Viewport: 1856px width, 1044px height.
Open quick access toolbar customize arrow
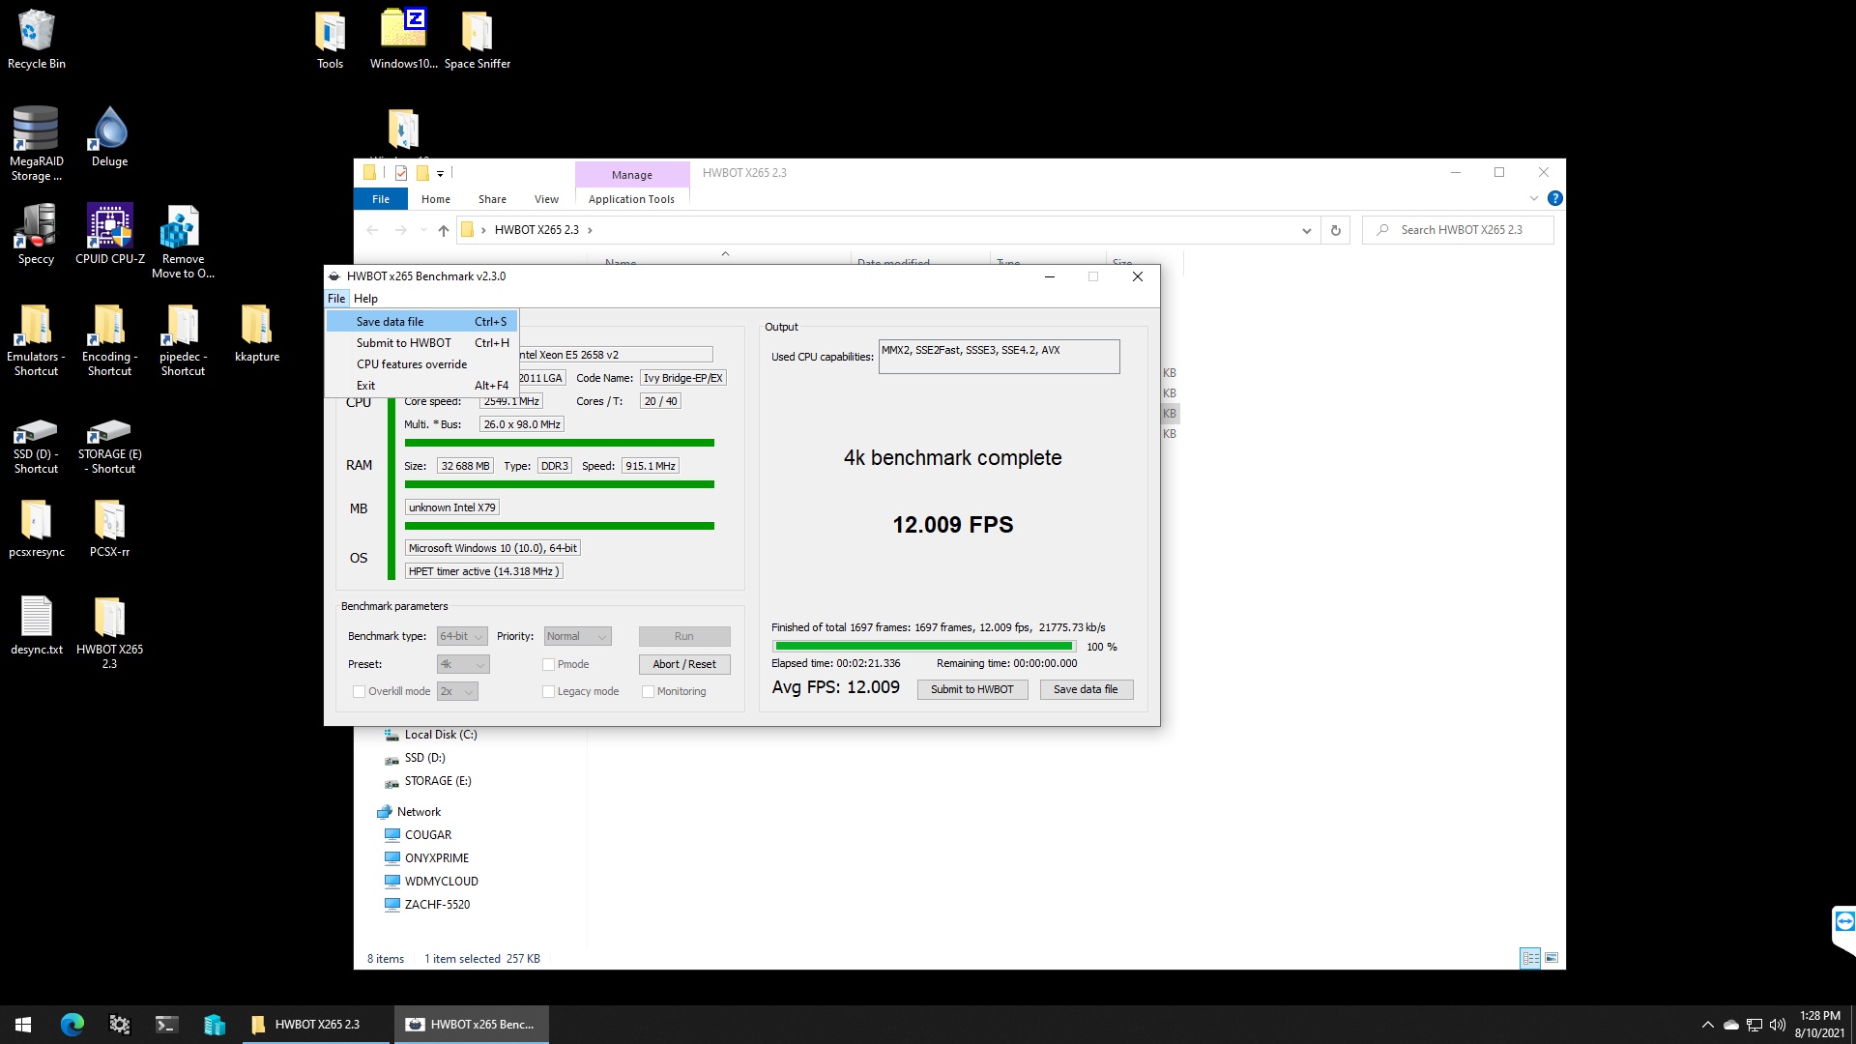(440, 173)
